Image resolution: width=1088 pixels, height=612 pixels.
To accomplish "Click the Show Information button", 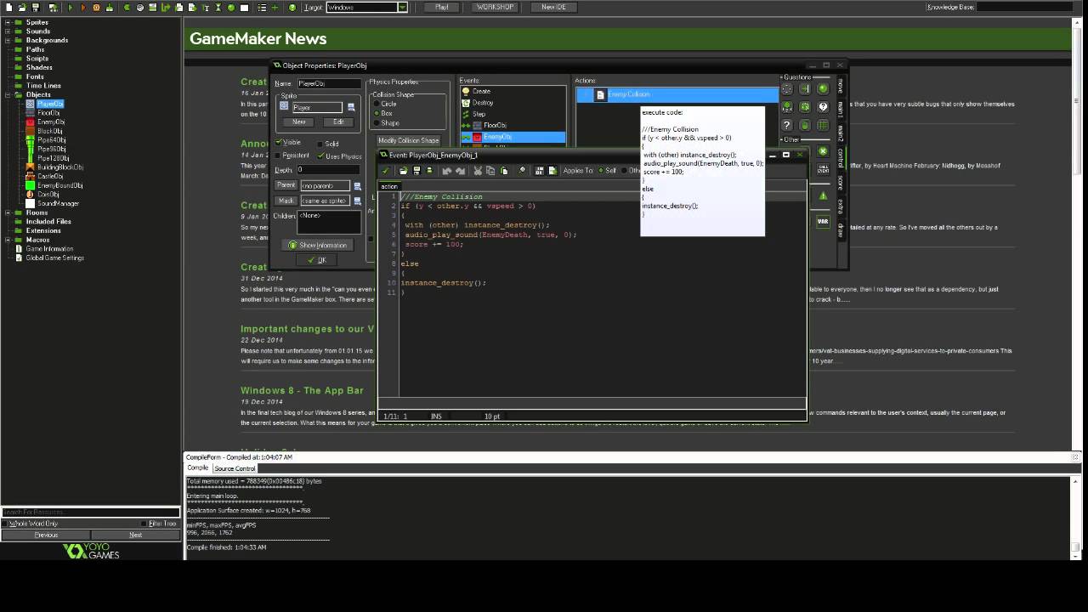I will (x=318, y=245).
